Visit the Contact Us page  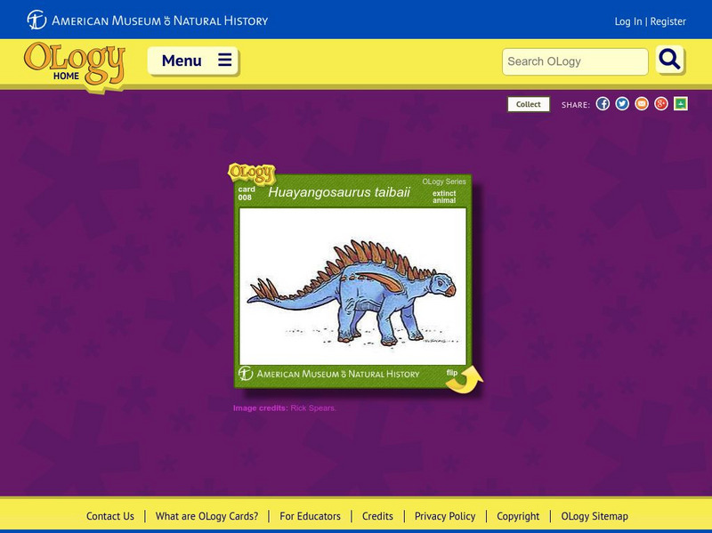point(109,515)
